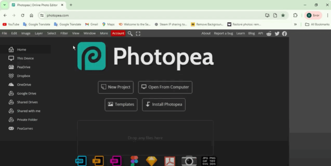Open Report a bug link
Image resolution: width=331 pixels, height=166 pixels.
(x=223, y=33)
